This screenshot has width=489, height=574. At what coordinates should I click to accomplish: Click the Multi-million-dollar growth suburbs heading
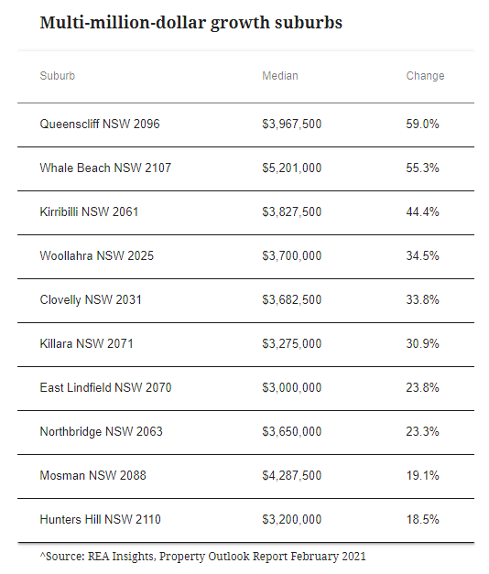(x=190, y=23)
